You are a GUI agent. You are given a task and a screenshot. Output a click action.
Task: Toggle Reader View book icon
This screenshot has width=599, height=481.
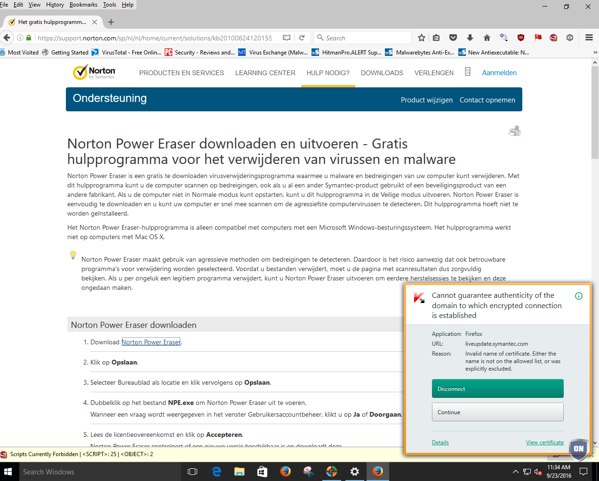pos(287,38)
